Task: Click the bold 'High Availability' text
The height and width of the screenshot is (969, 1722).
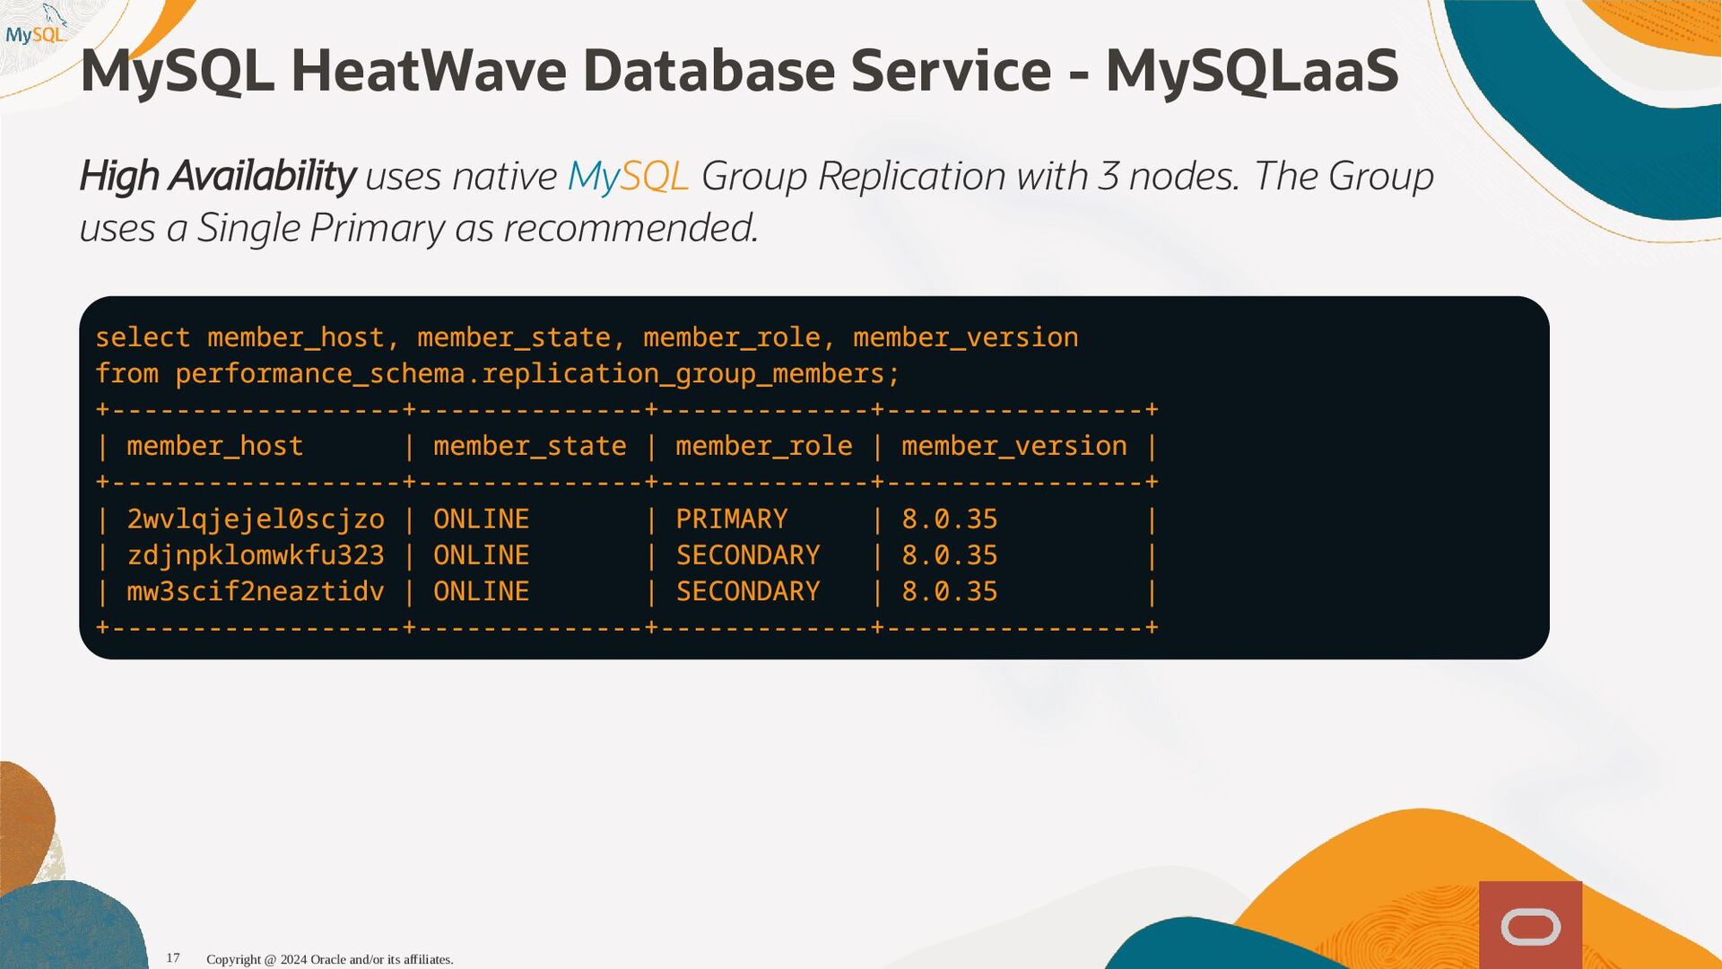Action: point(217,176)
